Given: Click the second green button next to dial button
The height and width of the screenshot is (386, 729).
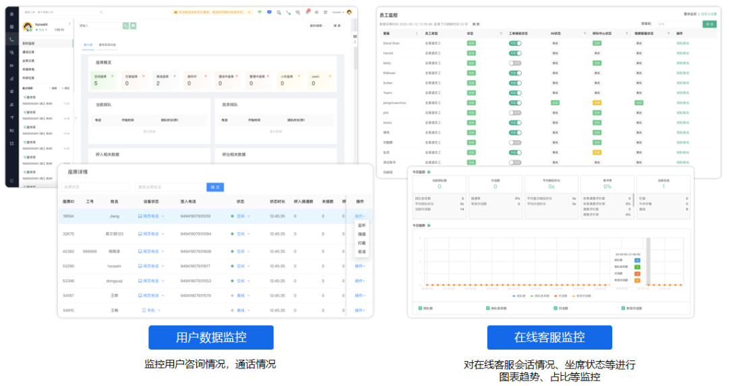Looking at the screenshot, I should tap(133, 26).
